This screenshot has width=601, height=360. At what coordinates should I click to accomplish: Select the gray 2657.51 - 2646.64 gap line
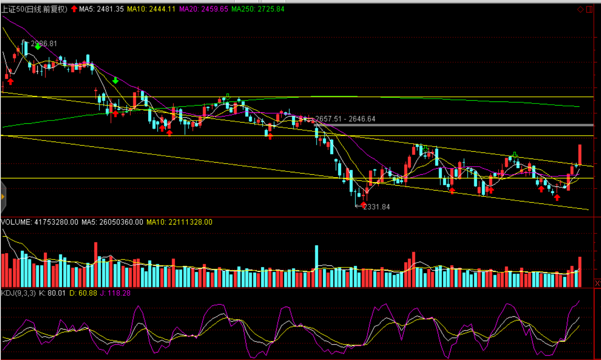(453, 125)
